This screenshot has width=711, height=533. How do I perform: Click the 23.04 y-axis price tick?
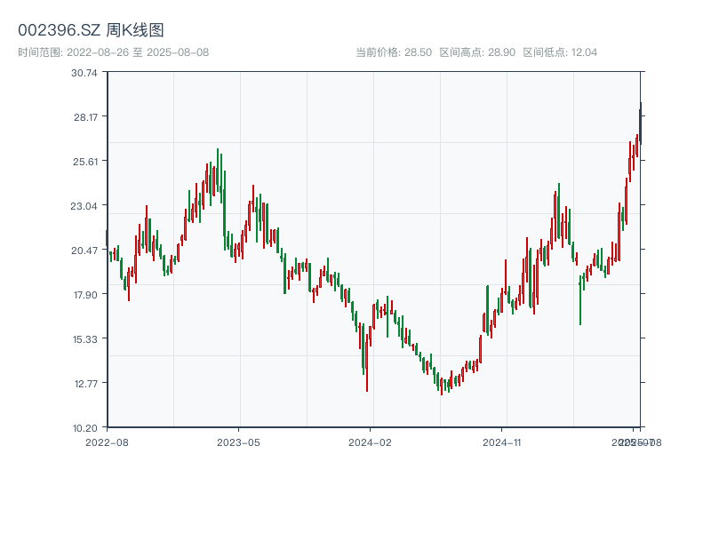84,206
